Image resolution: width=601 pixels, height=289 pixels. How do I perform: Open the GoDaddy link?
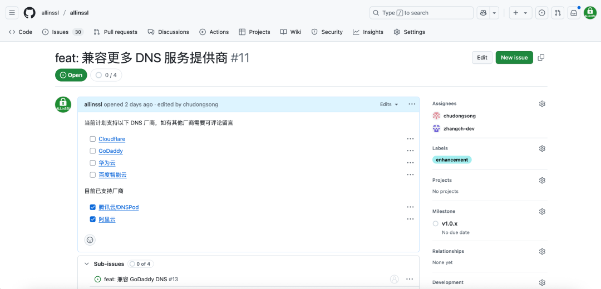(x=111, y=151)
